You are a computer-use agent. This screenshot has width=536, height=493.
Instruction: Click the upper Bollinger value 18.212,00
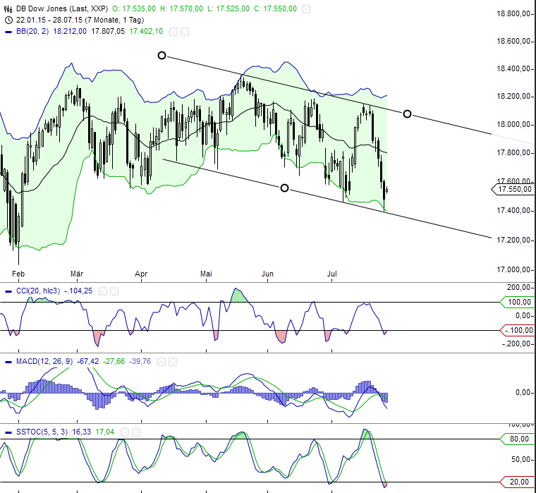coord(70,32)
